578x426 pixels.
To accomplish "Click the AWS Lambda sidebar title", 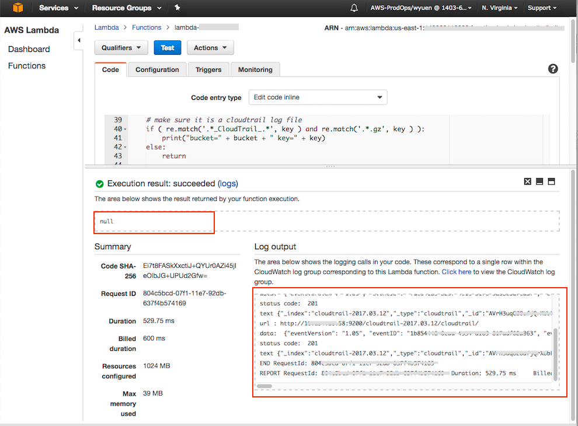I will tap(32, 30).
